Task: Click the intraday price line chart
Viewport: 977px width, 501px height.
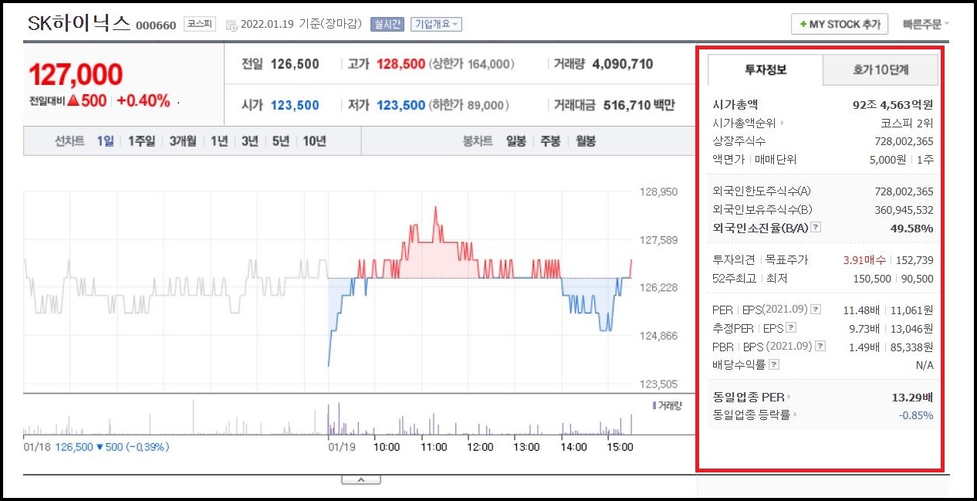Action: [328, 288]
